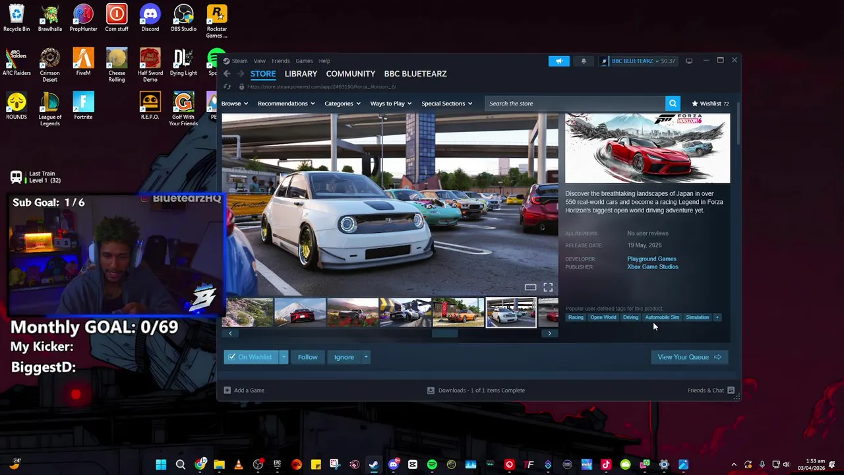Open the taskbar Search icon
The width and height of the screenshot is (844, 475).
[x=180, y=464]
